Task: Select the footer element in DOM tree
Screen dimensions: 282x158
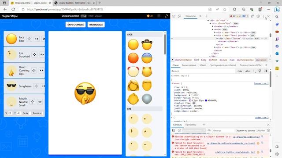Action: pos(228,41)
